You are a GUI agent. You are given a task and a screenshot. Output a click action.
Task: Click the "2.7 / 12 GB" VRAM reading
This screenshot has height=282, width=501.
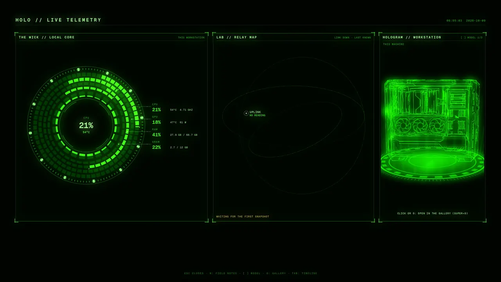point(179,148)
